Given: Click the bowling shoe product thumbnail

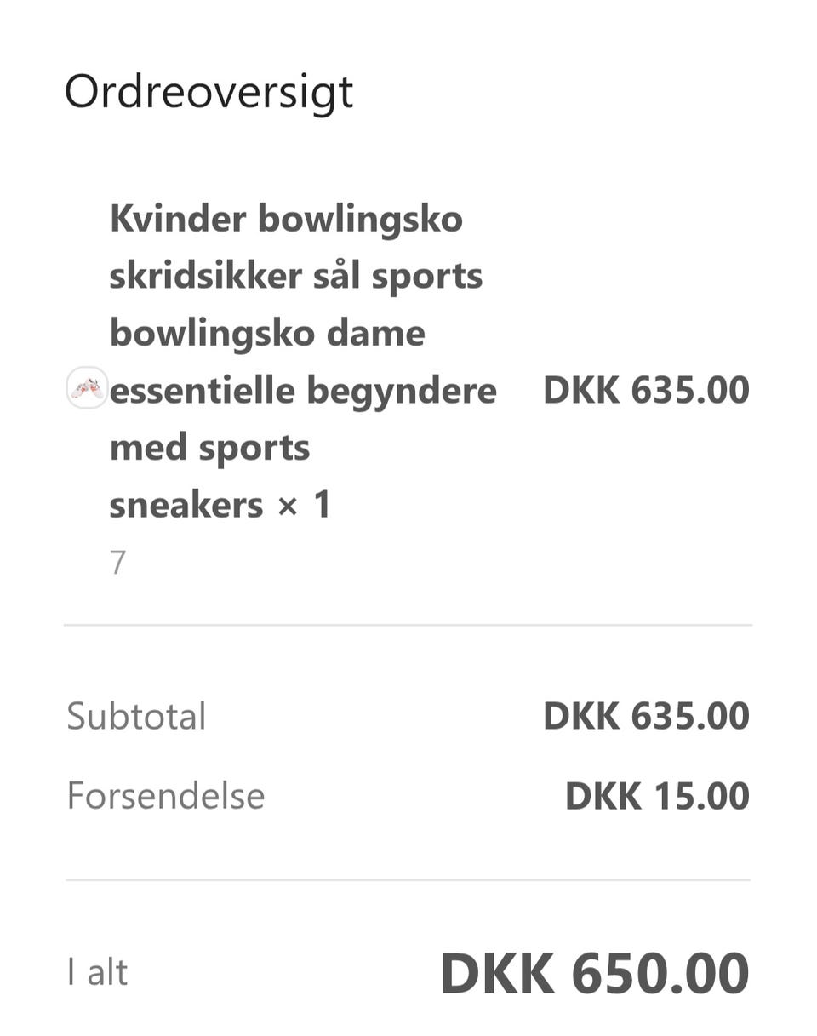Looking at the screenshot, I should (x=87, y=388).
